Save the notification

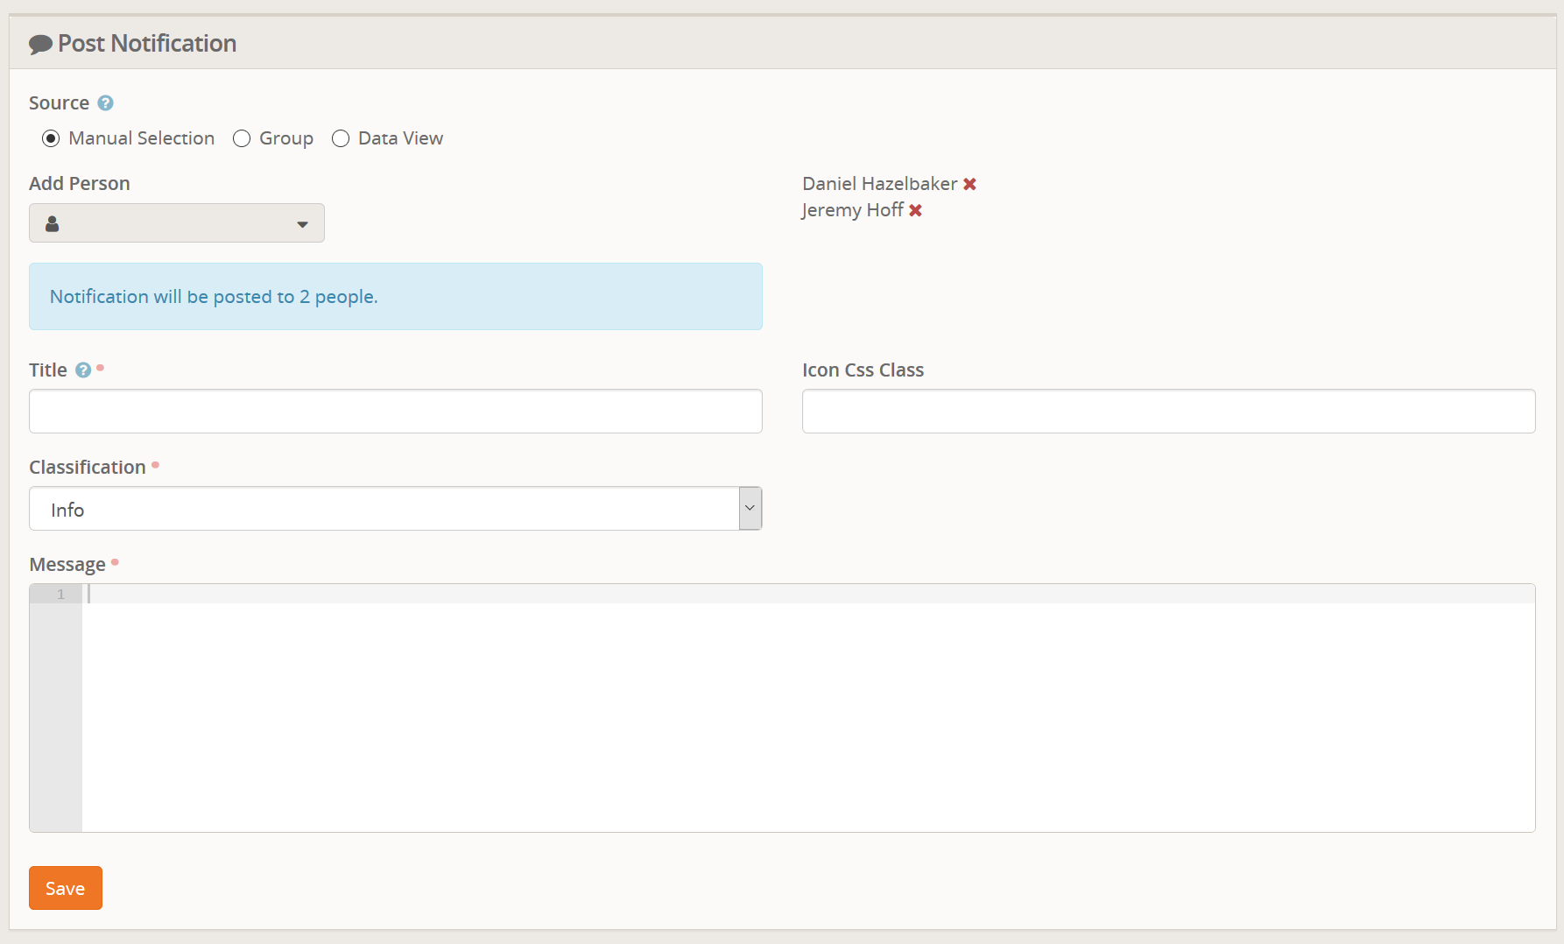[66, 888]
